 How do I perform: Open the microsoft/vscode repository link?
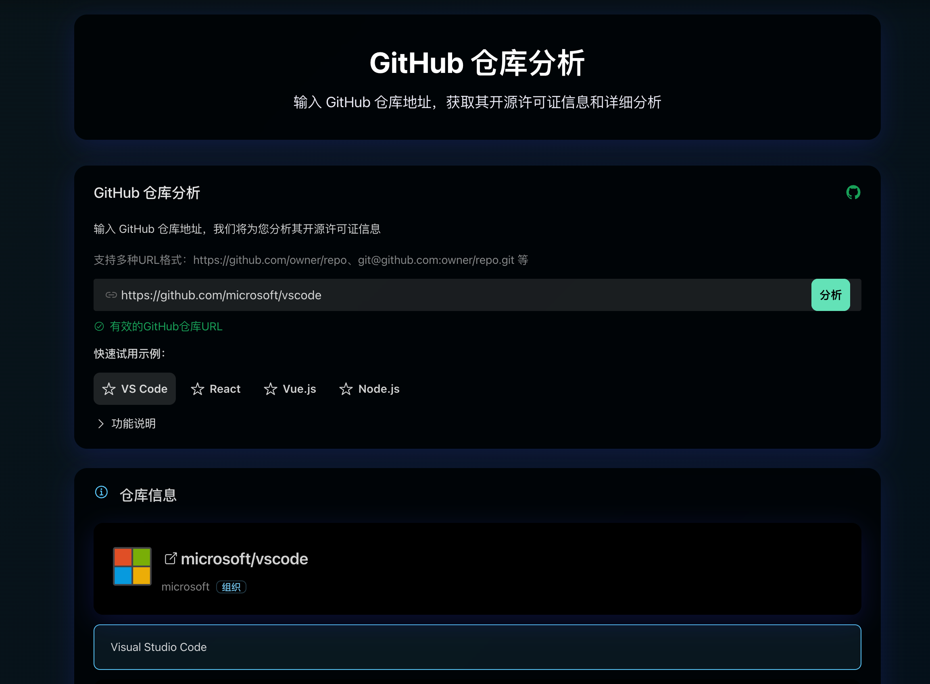(x=244, y=559)
